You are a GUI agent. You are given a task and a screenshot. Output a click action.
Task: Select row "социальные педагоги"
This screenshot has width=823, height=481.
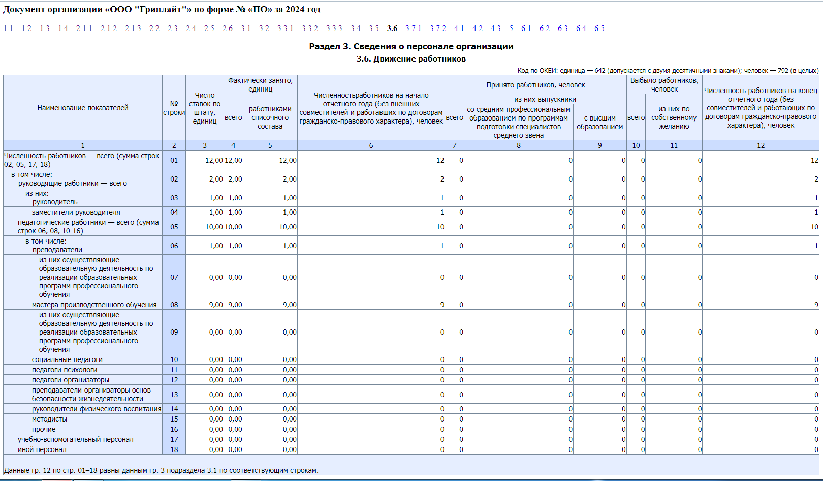(411, 359)
